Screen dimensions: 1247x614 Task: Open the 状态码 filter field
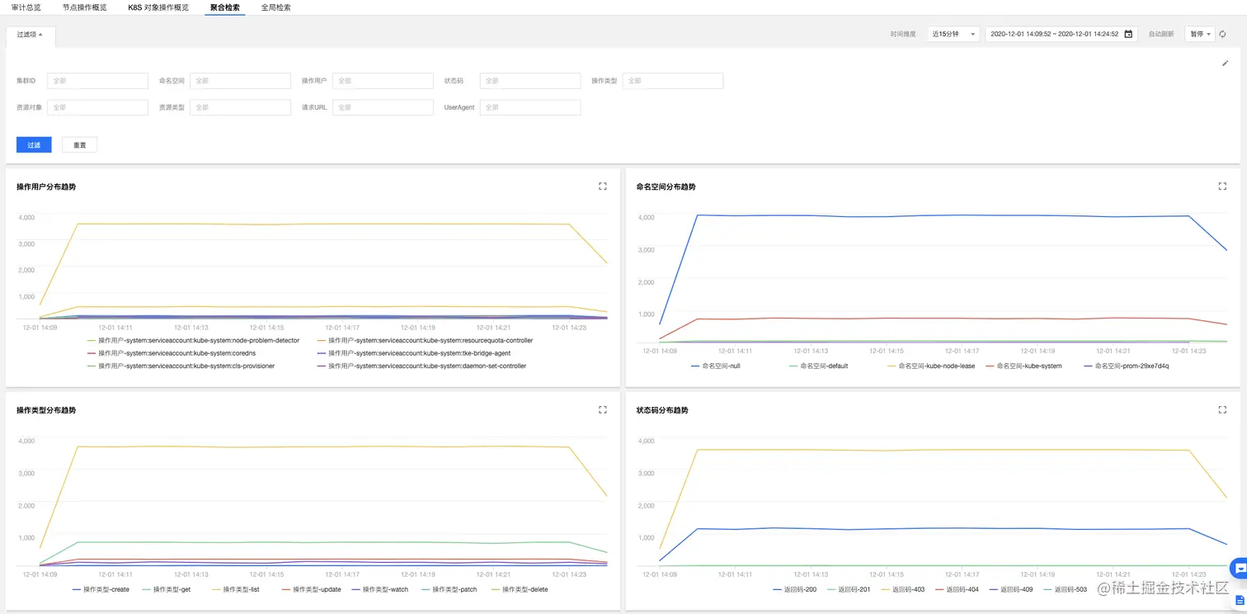click(530, 81)
